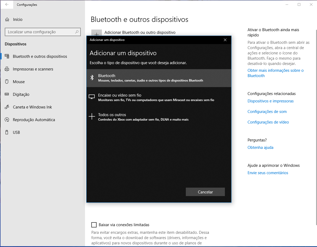Click the plus icon for Todos os outros
This screenshot has height=247, width=317.
coord(92,117)
